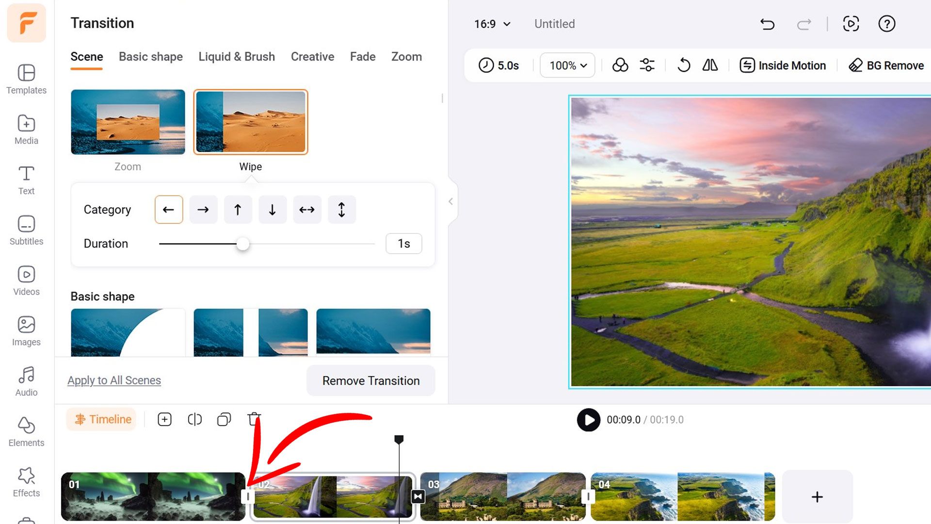The width and height of the screenshot is (931, 524).
Task: Open the color filter icon
Action: point(620,65)
